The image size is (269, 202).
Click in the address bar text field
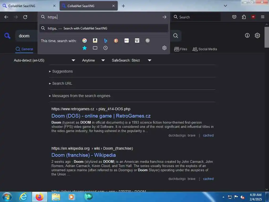(104, 17)
